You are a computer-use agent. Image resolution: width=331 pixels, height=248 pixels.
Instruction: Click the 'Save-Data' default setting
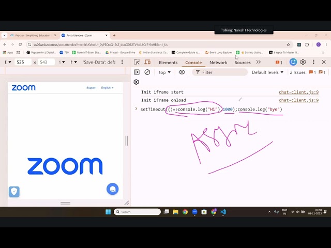99,62
